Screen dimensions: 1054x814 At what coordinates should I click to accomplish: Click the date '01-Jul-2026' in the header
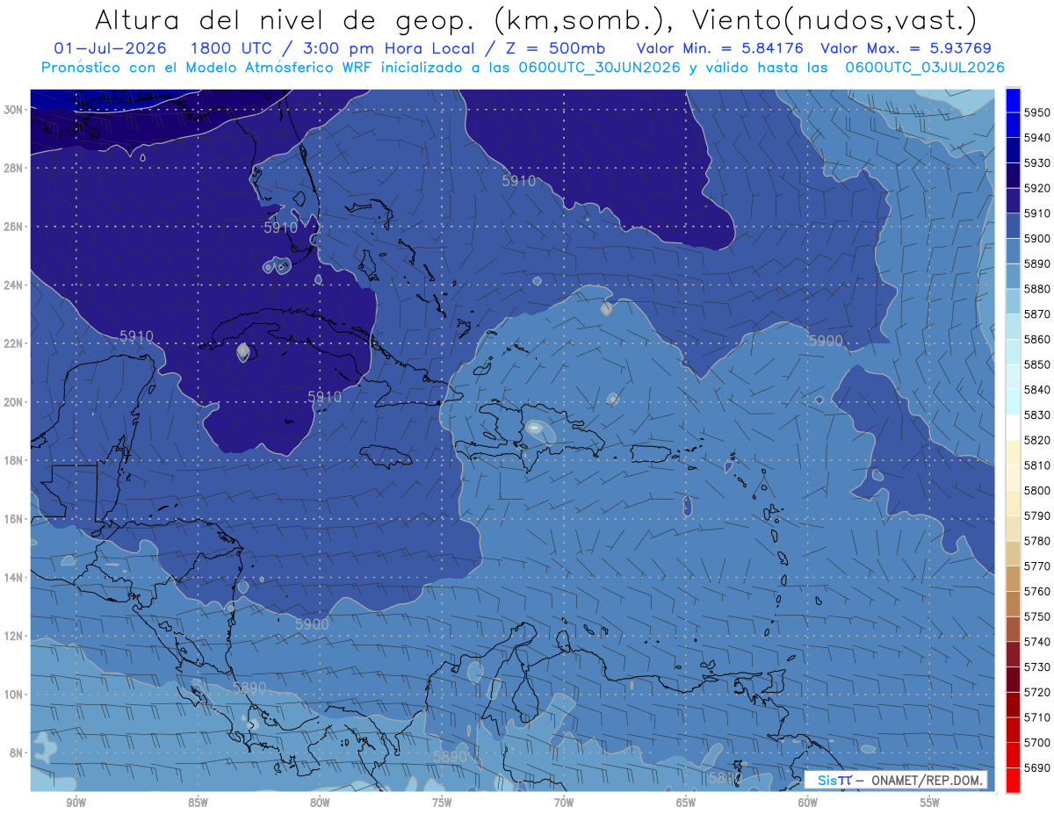pyautogui.click(x=110, y=47)
